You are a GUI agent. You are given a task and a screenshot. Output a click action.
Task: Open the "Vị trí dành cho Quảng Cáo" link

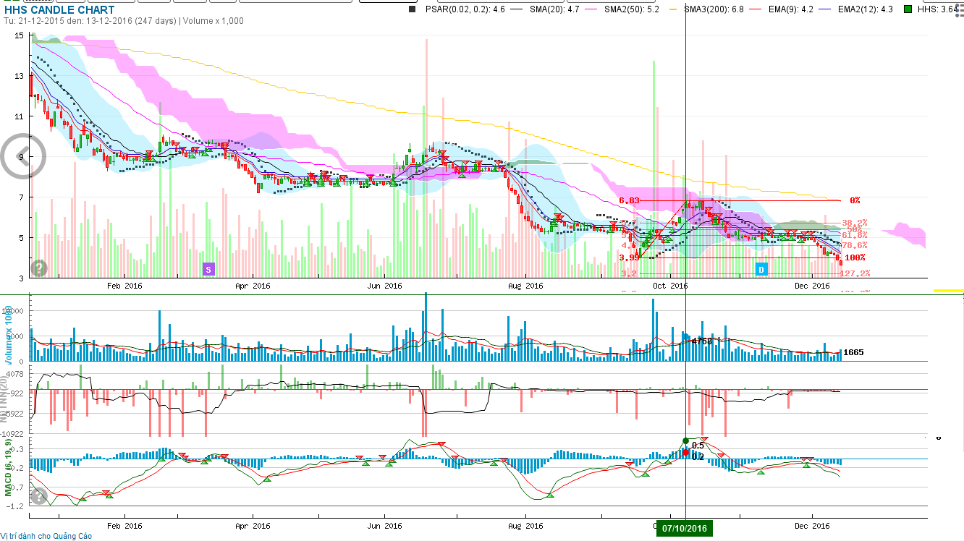click(x=47, y=536)
